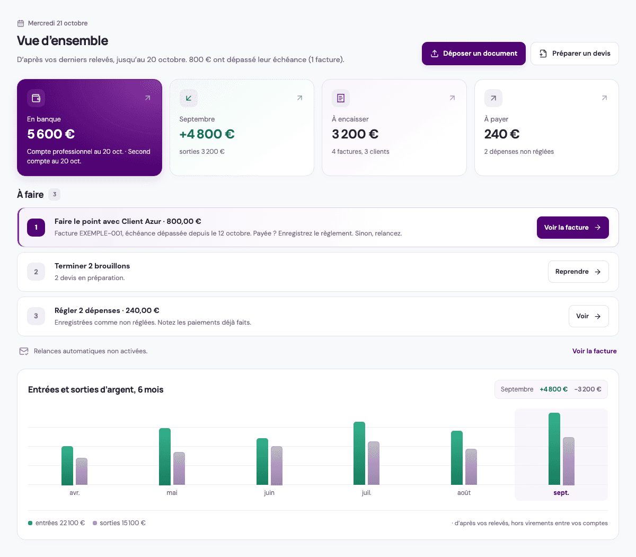The height and width of the screenshot is (557, 636).
Task: Click the À faire count badge showing 3
Action: click(55, 195)
